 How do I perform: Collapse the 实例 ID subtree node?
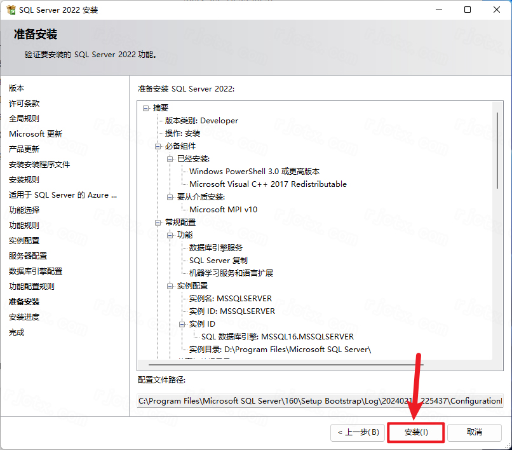coord(182,324)
